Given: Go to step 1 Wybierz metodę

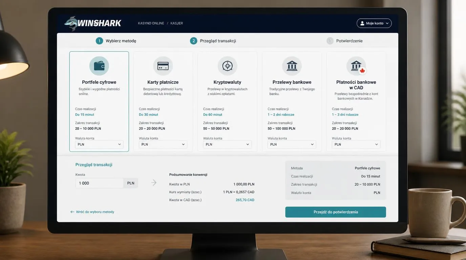Looking at the screenshot, I should coord(116,41).
